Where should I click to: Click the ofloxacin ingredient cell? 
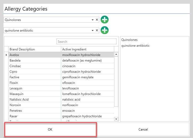(x=88, y=83)
